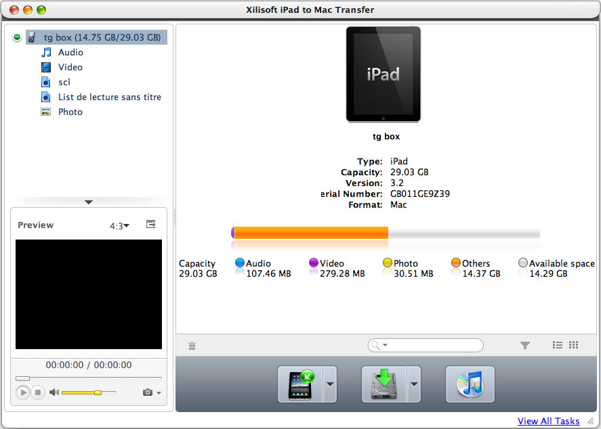Switch to thumbnail grid view
The width and height of the screenshot is (601, 429).
click(573, 345)
